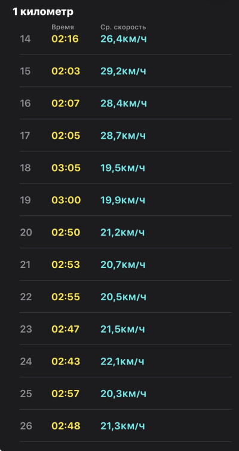Click the 03:00 time of kilometer 19

pyautogui.click(x=66, y=200)
